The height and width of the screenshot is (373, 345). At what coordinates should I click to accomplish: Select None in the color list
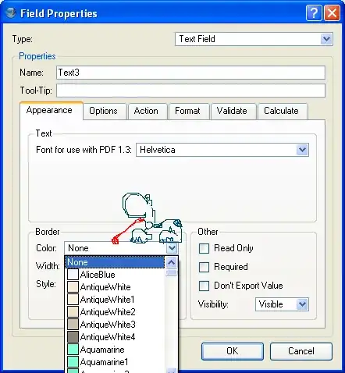click(115, 262)
